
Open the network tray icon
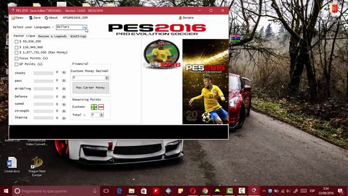283,191
